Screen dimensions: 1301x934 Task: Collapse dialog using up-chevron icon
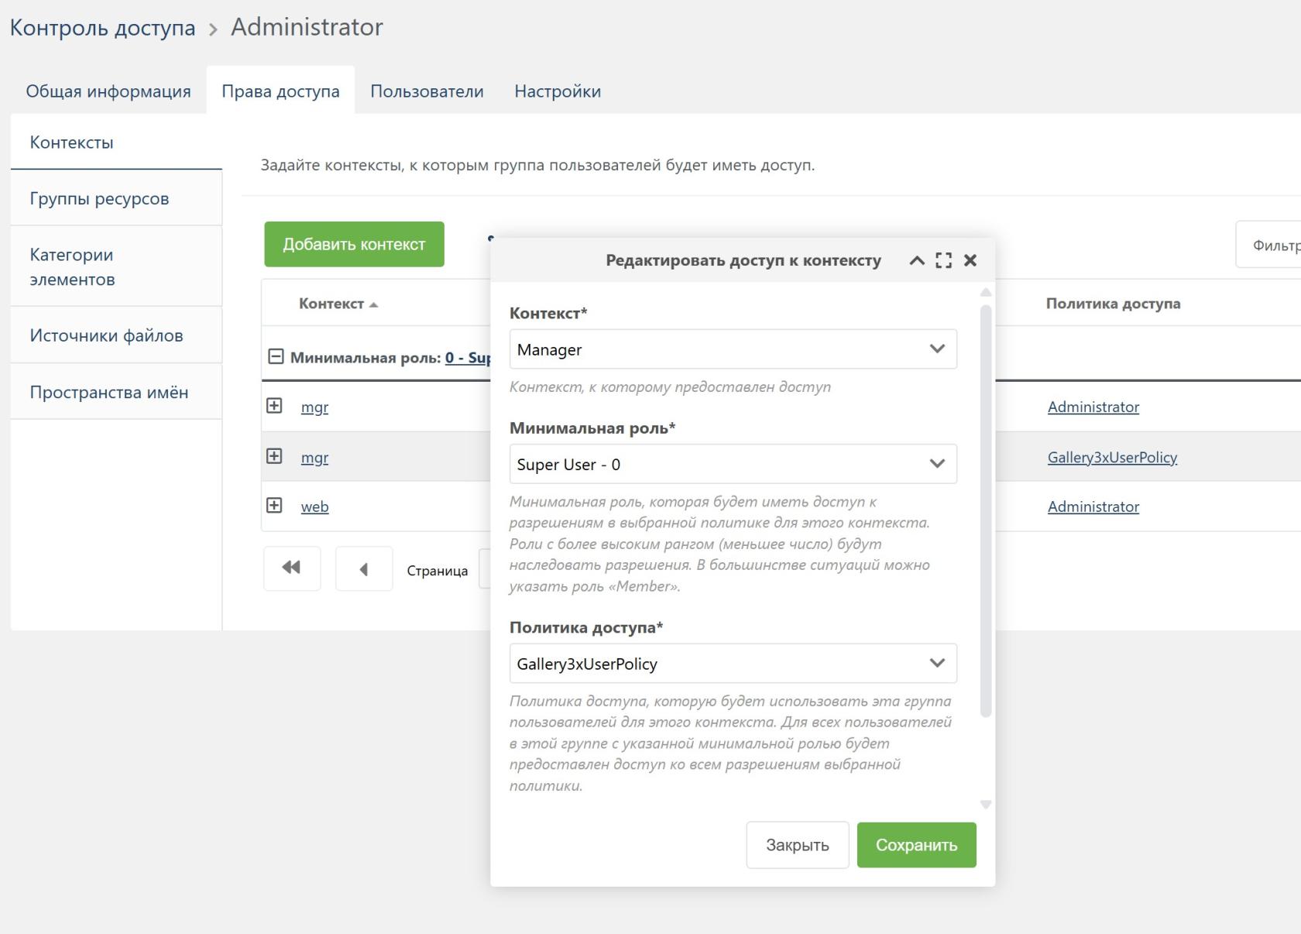pos(916,261)
